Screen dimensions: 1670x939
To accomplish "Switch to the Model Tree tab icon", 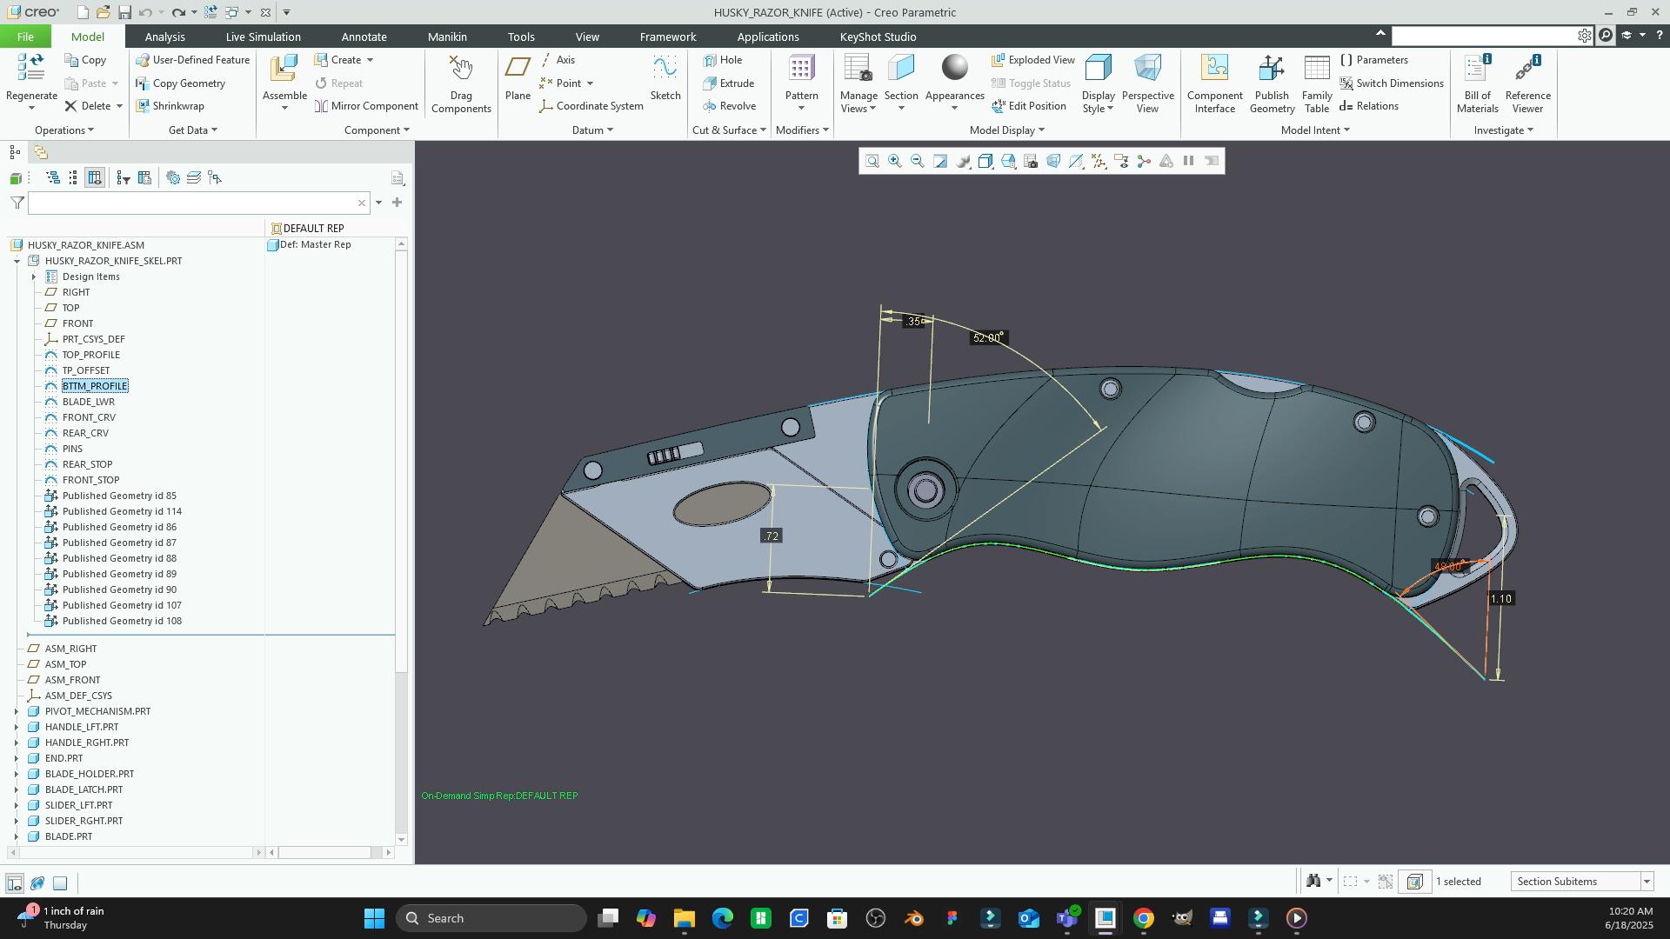I will click(x=15, y=152).
